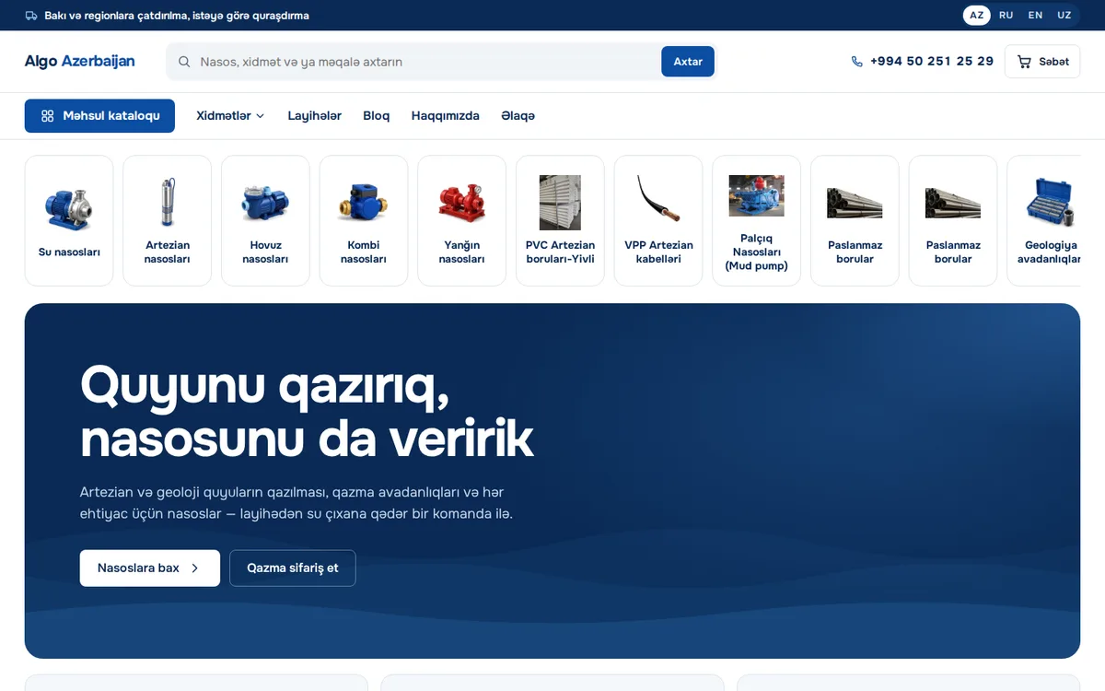Open the red Yanğın nasosları pump image

[461, 202]
